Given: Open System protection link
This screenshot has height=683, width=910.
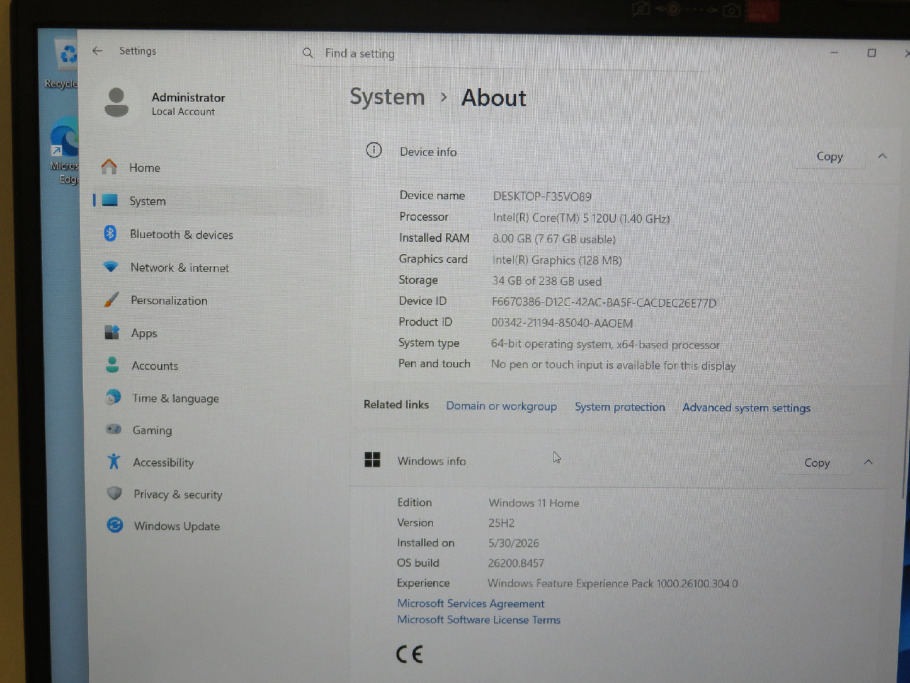Looking at the screenshot, I should 620,407.
